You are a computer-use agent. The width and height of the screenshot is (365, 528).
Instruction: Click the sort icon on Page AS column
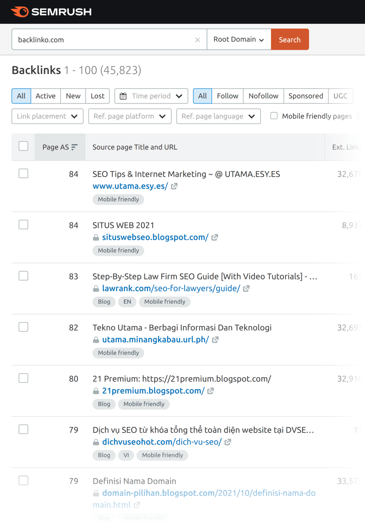click(x=74, y=147)
